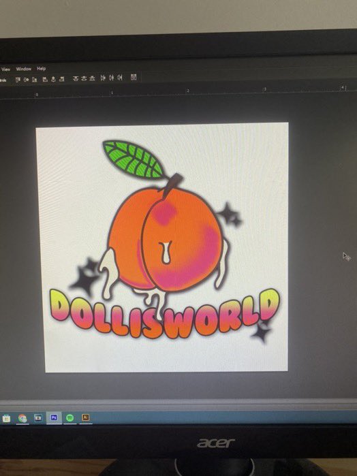Click the Align left edges icon
This screenshot has width=357, height=476.
pos(45,79)
